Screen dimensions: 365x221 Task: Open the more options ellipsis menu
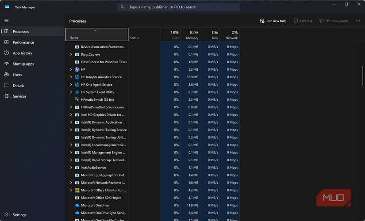coord(358,21)
